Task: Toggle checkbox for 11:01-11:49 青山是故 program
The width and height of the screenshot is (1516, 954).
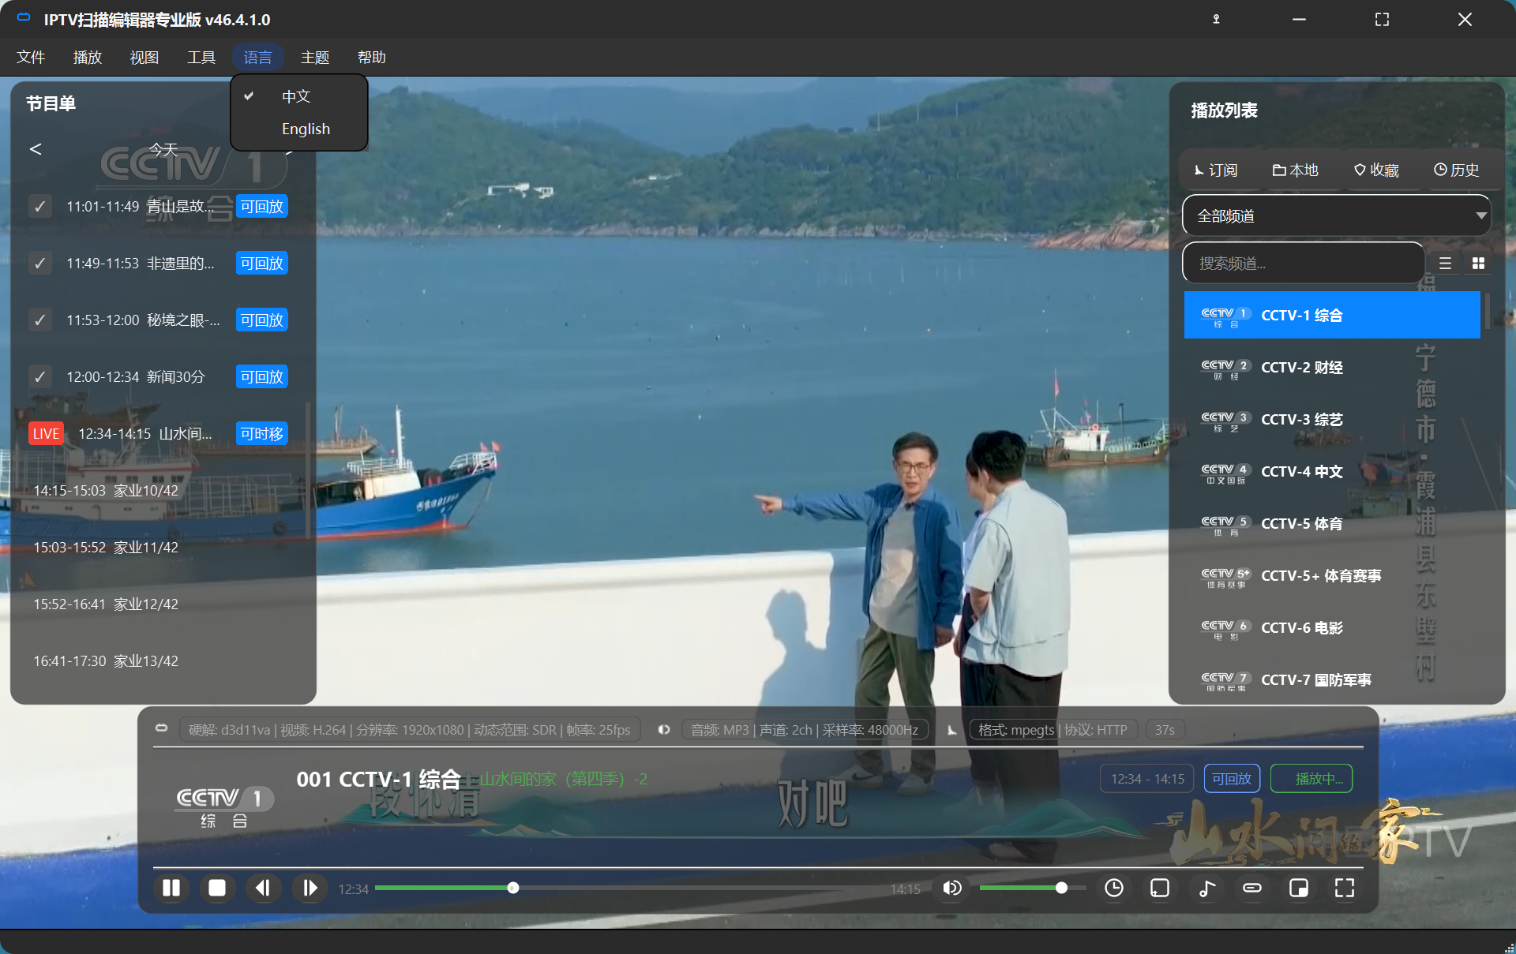Action: [x=40, y=207]
